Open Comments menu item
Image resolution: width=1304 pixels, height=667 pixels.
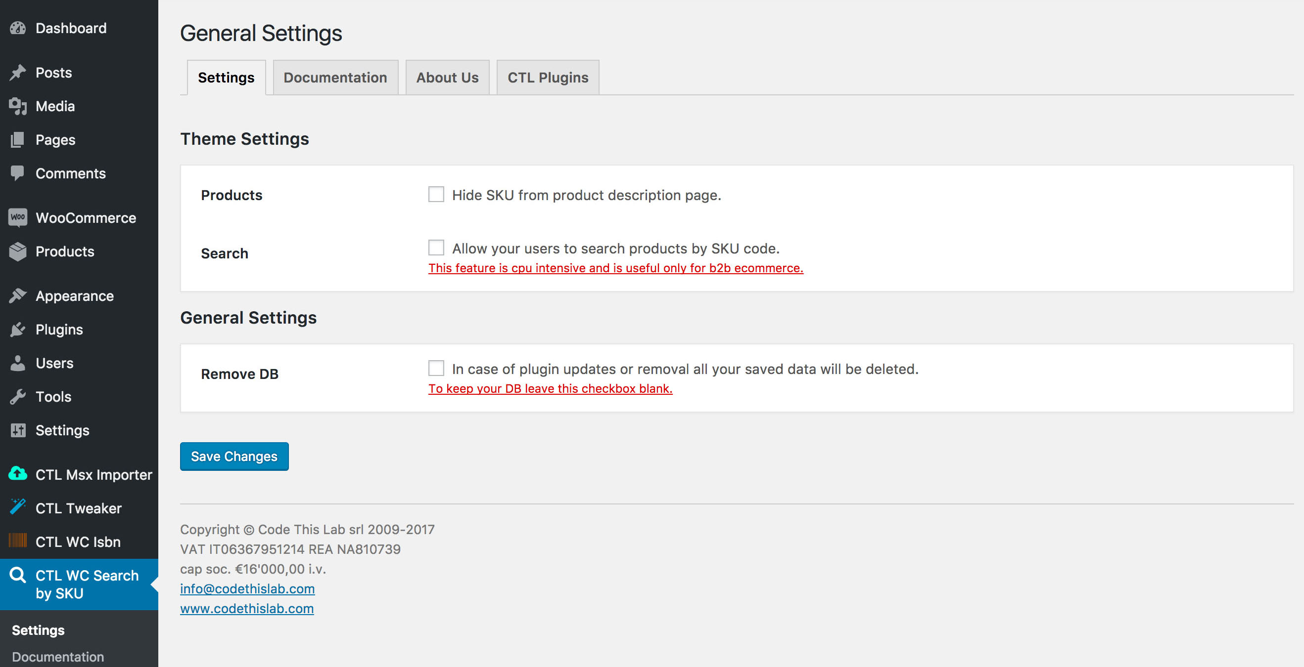79,173
